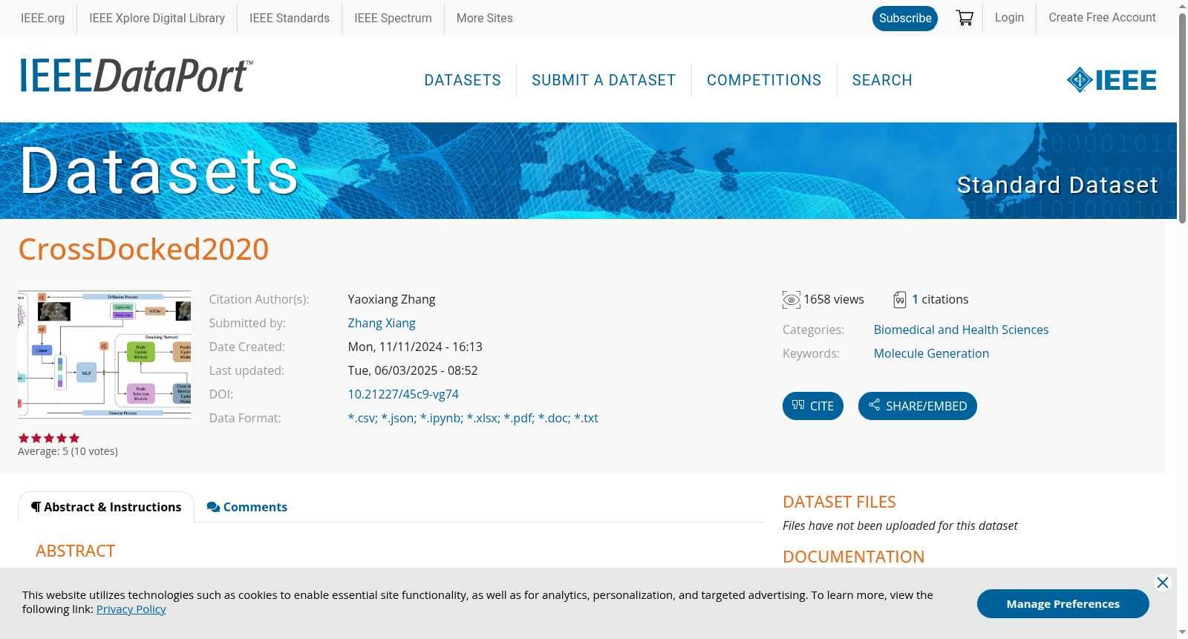Click the 'Yaoxiang Zhang' author name
The height and width of the screenshot is (639, 1188).
(x=392, y=299)
